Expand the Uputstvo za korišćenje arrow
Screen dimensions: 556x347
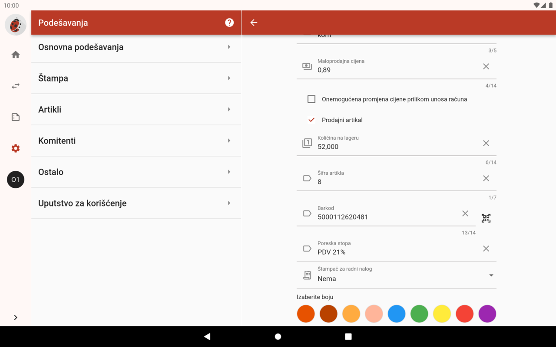point(229,203)
